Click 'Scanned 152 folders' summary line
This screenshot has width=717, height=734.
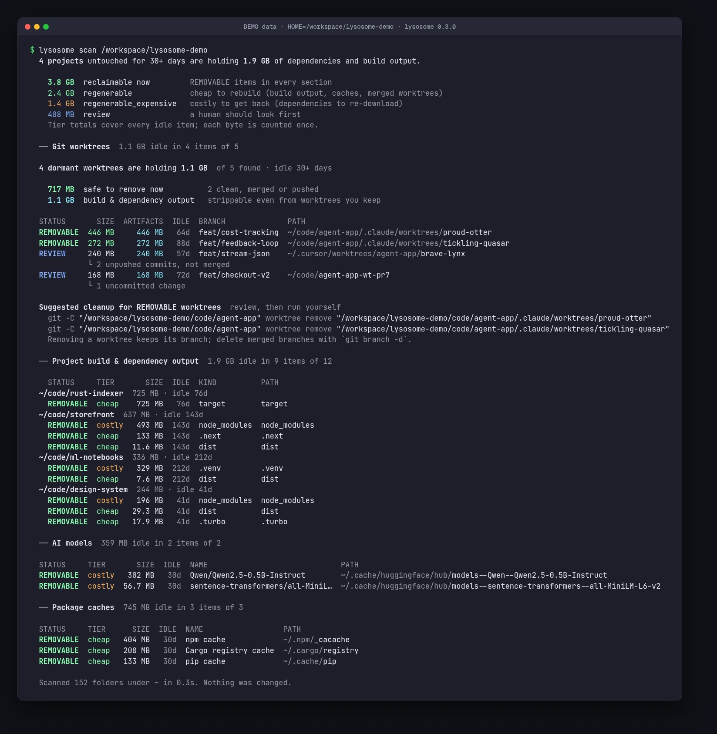[165, 683]
